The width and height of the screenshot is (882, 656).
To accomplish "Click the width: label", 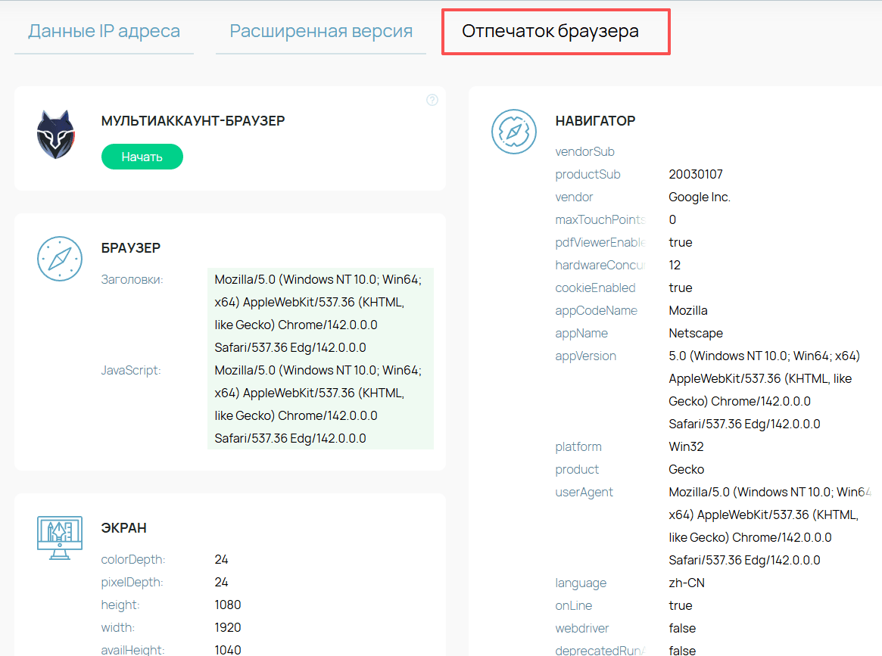I will click(x=117, y=627).
